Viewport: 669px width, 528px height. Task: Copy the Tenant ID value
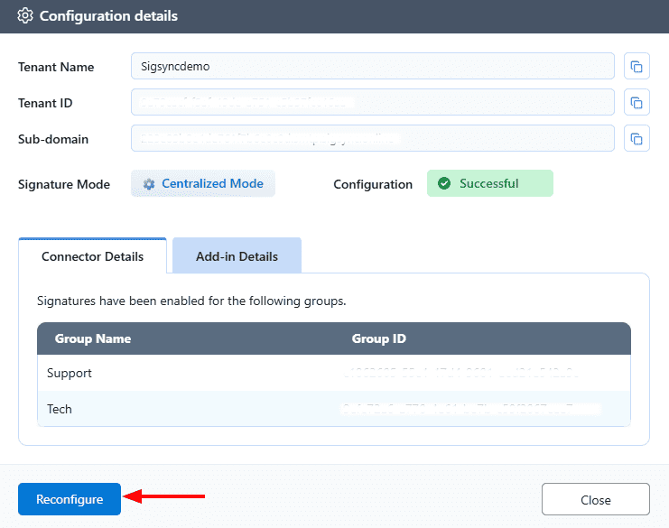tap(636, 103)
